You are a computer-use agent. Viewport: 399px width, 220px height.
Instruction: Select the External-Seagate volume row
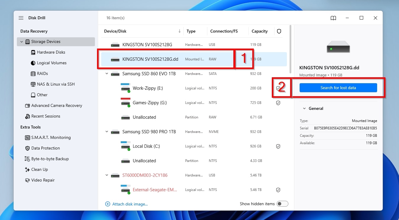(x=194, y=190)
